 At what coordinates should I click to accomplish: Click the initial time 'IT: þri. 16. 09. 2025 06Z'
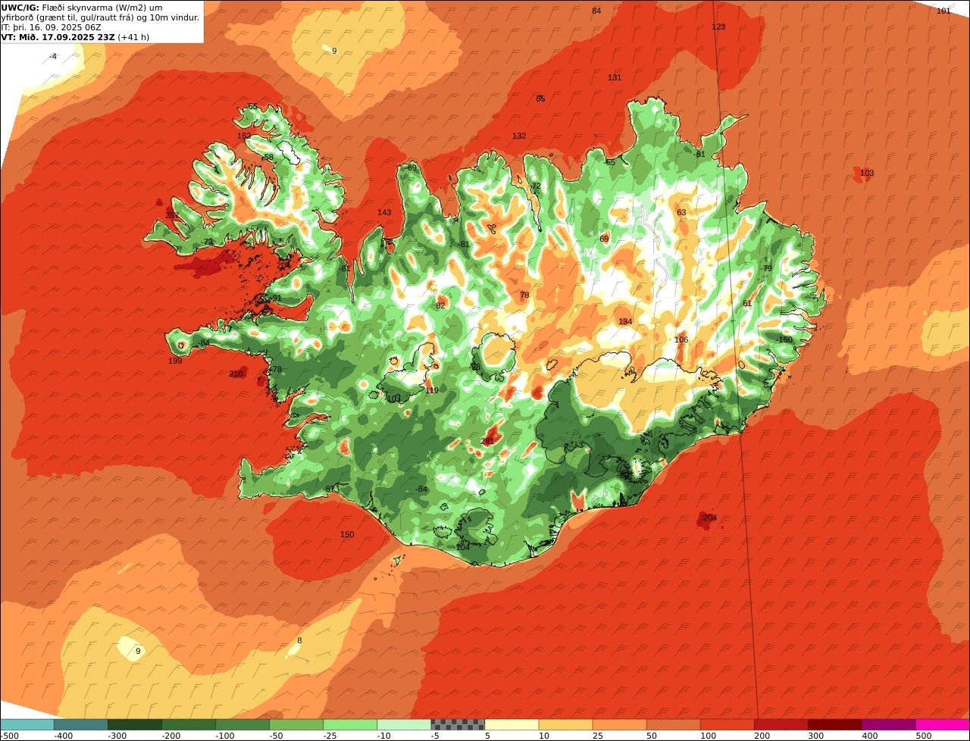click(x=50, y=27)
